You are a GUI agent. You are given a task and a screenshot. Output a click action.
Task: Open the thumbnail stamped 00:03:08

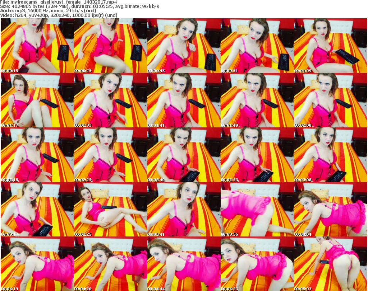pos(331,155)
